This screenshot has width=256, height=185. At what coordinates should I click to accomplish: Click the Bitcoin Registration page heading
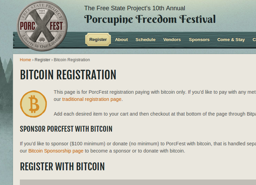click(x=68, y=75)
